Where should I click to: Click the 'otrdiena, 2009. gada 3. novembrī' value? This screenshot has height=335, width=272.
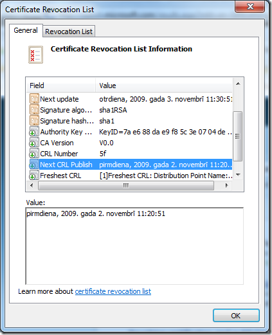165,99
